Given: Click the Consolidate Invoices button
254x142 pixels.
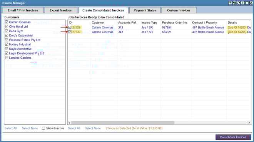Looking at the screenshot, I should [x=233, y=137].
